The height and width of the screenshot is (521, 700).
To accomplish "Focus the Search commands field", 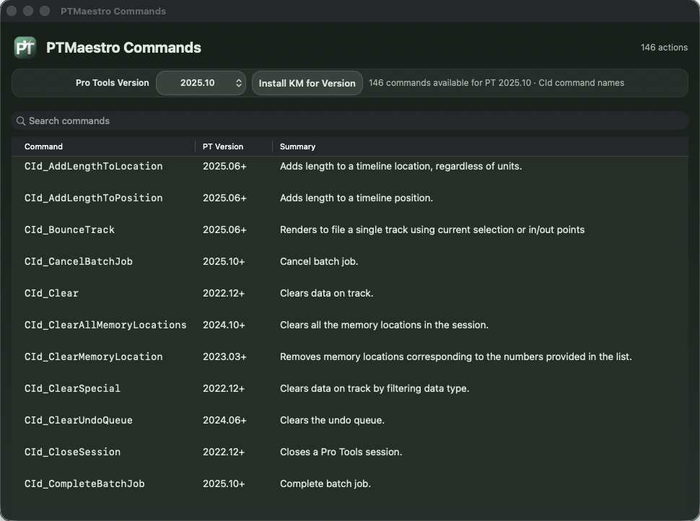I will click(x=350, y=121).
